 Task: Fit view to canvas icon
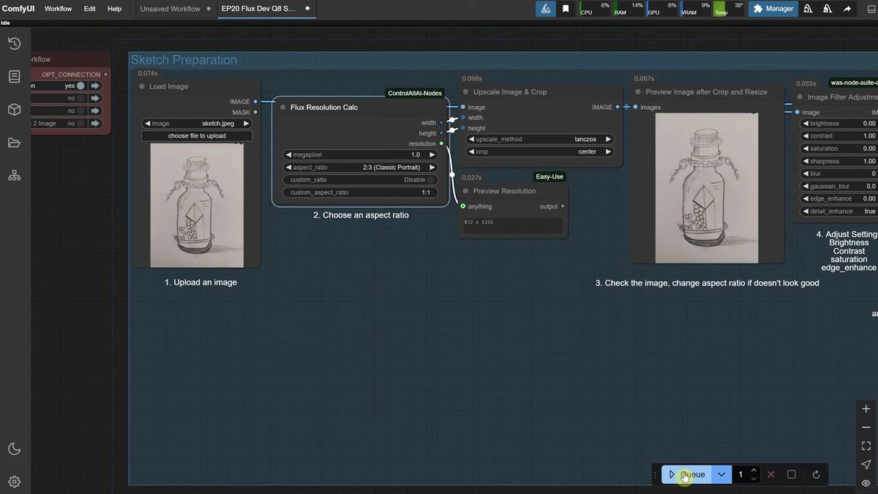(866, 446)
